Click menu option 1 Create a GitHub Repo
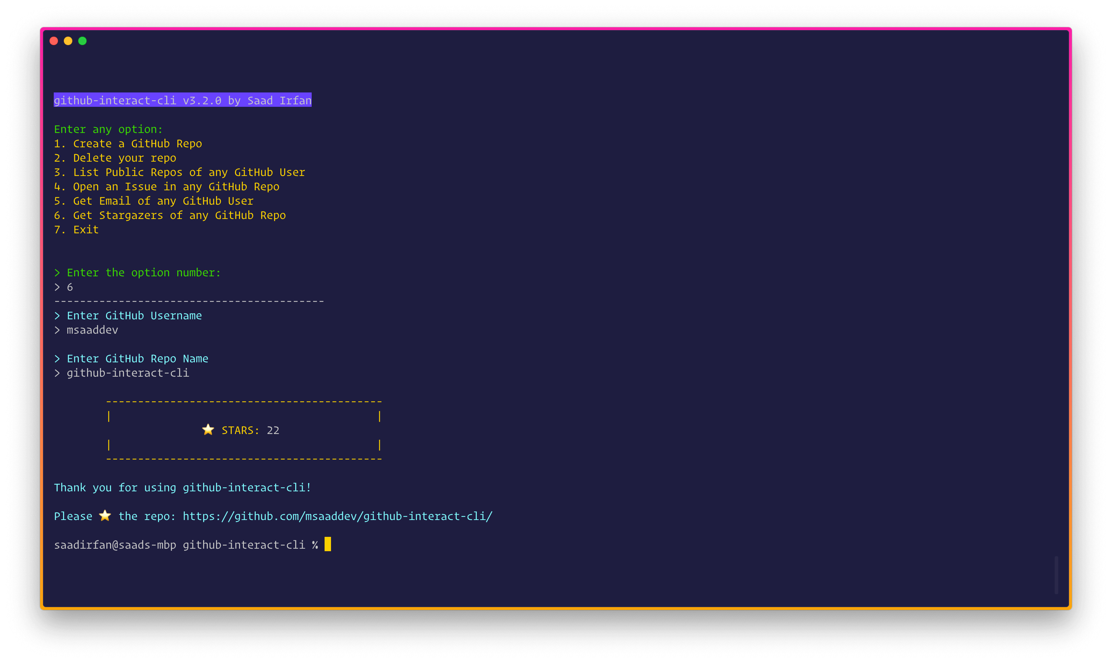 (x=128, y=143)
